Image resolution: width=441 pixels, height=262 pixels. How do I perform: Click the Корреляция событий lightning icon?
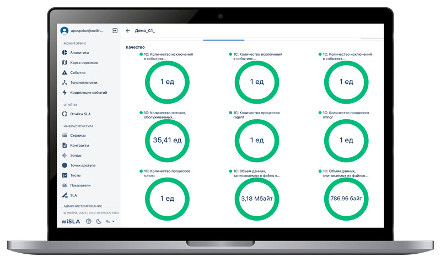(64, 93)
